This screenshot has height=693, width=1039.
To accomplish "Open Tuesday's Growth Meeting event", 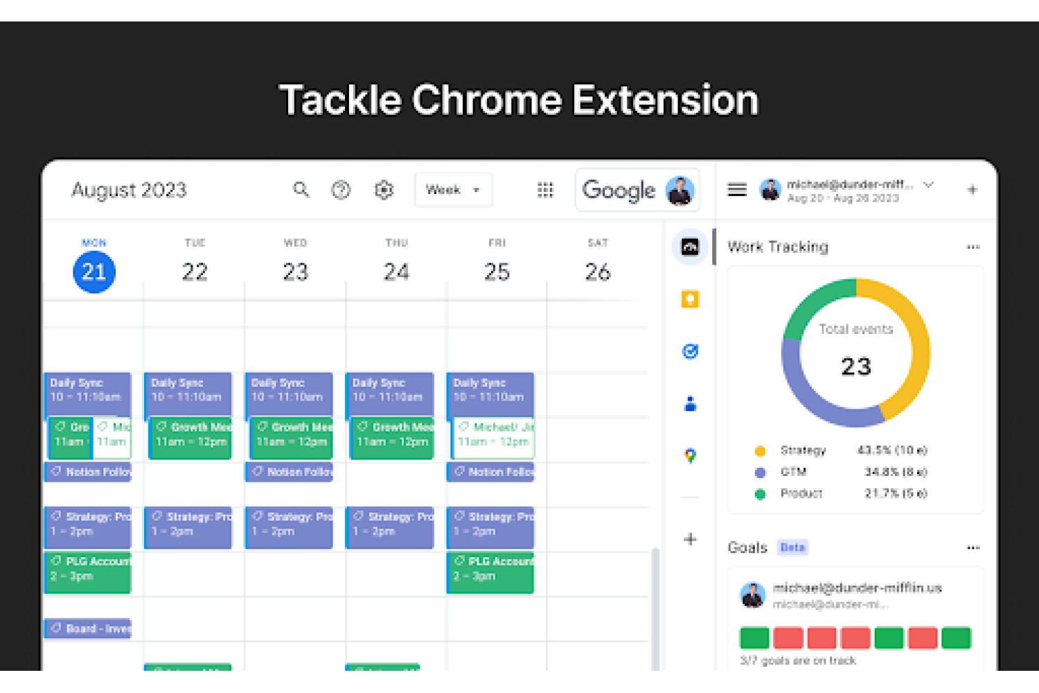I will (190, 438).
